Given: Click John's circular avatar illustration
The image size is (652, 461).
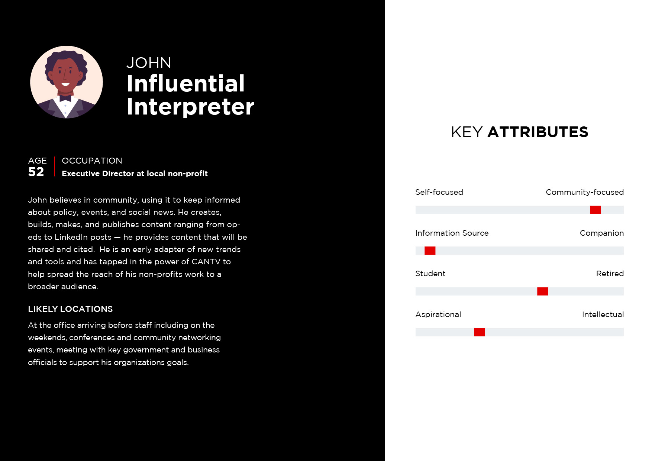Looking at the screenshot, I should pos(67,82).
